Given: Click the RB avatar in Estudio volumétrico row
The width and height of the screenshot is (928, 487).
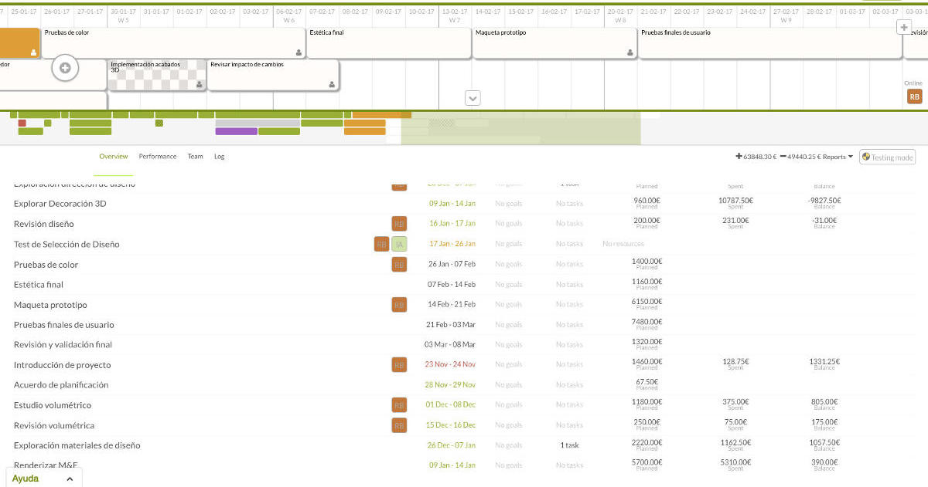Looking at the screenshot, I should (399, 405).
